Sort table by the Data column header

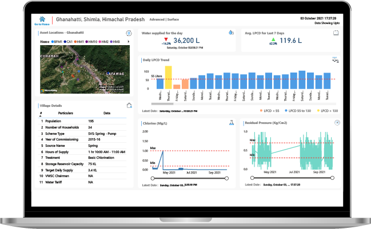(106, 114)
